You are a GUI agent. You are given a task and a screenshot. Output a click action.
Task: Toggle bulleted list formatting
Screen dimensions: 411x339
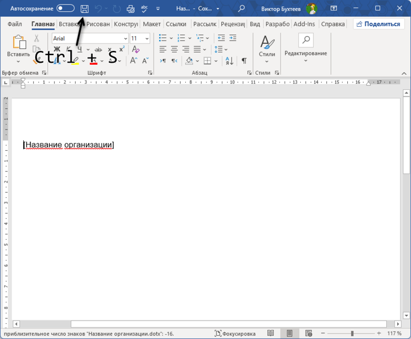pyautogui.click(x=163, y=38)
